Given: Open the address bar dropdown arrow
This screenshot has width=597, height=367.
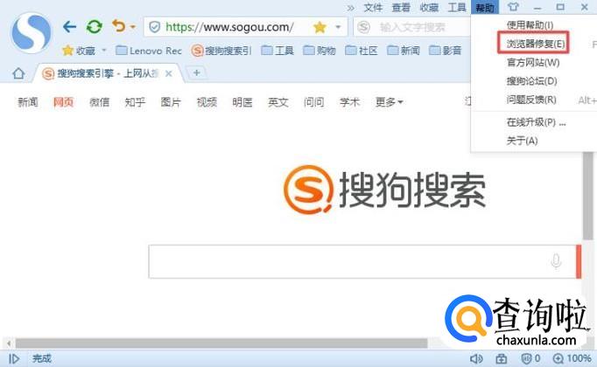Looking at the screenshot, I should (338, 27).
